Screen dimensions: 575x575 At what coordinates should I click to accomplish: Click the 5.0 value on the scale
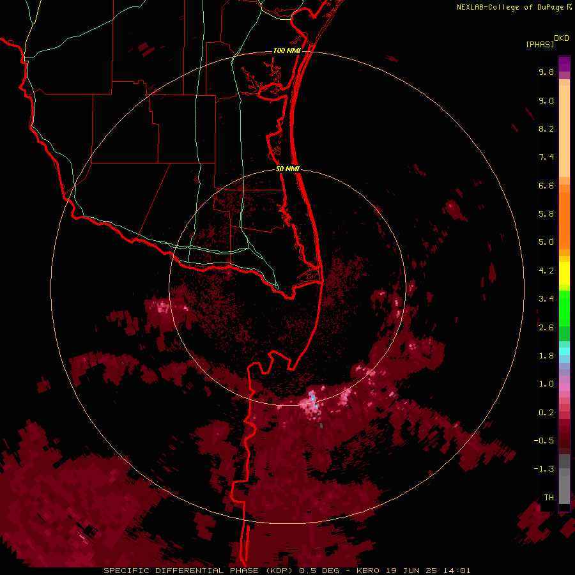(x=546, y=242)
